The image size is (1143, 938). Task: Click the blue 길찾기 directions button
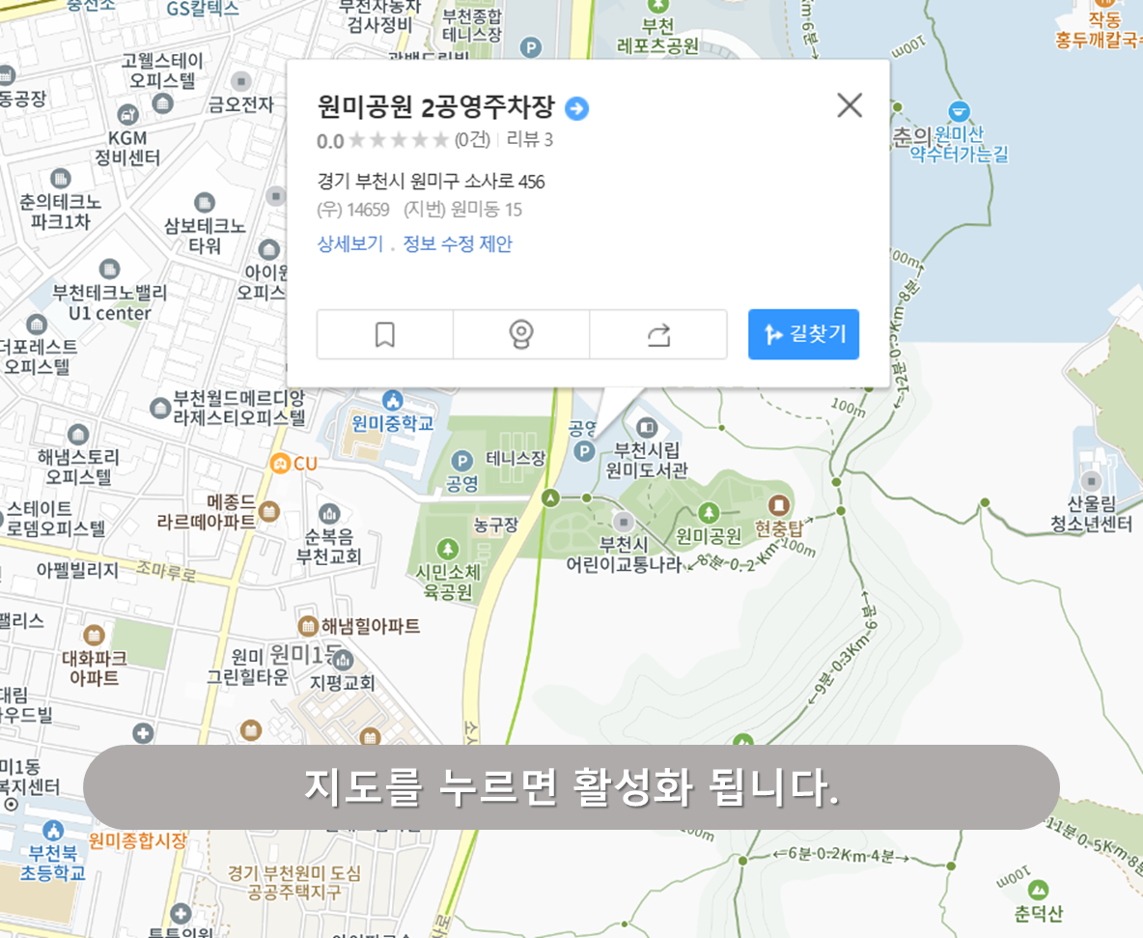click(803, 333)
